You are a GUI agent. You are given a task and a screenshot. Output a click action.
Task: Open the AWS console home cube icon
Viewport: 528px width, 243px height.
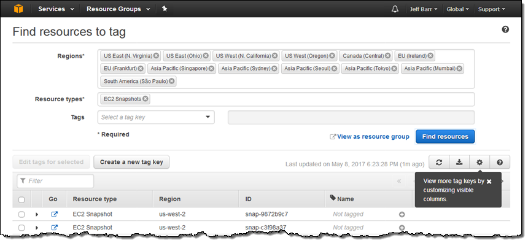point(18,9)
